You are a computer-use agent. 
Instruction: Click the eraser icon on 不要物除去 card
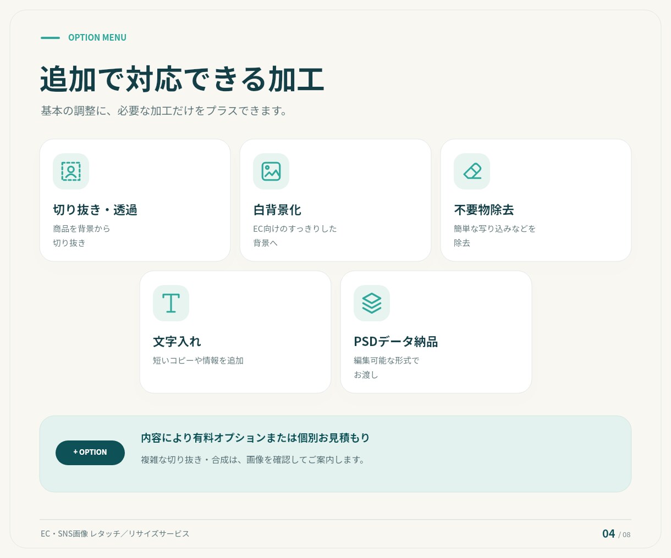click(x=472, y=171)
